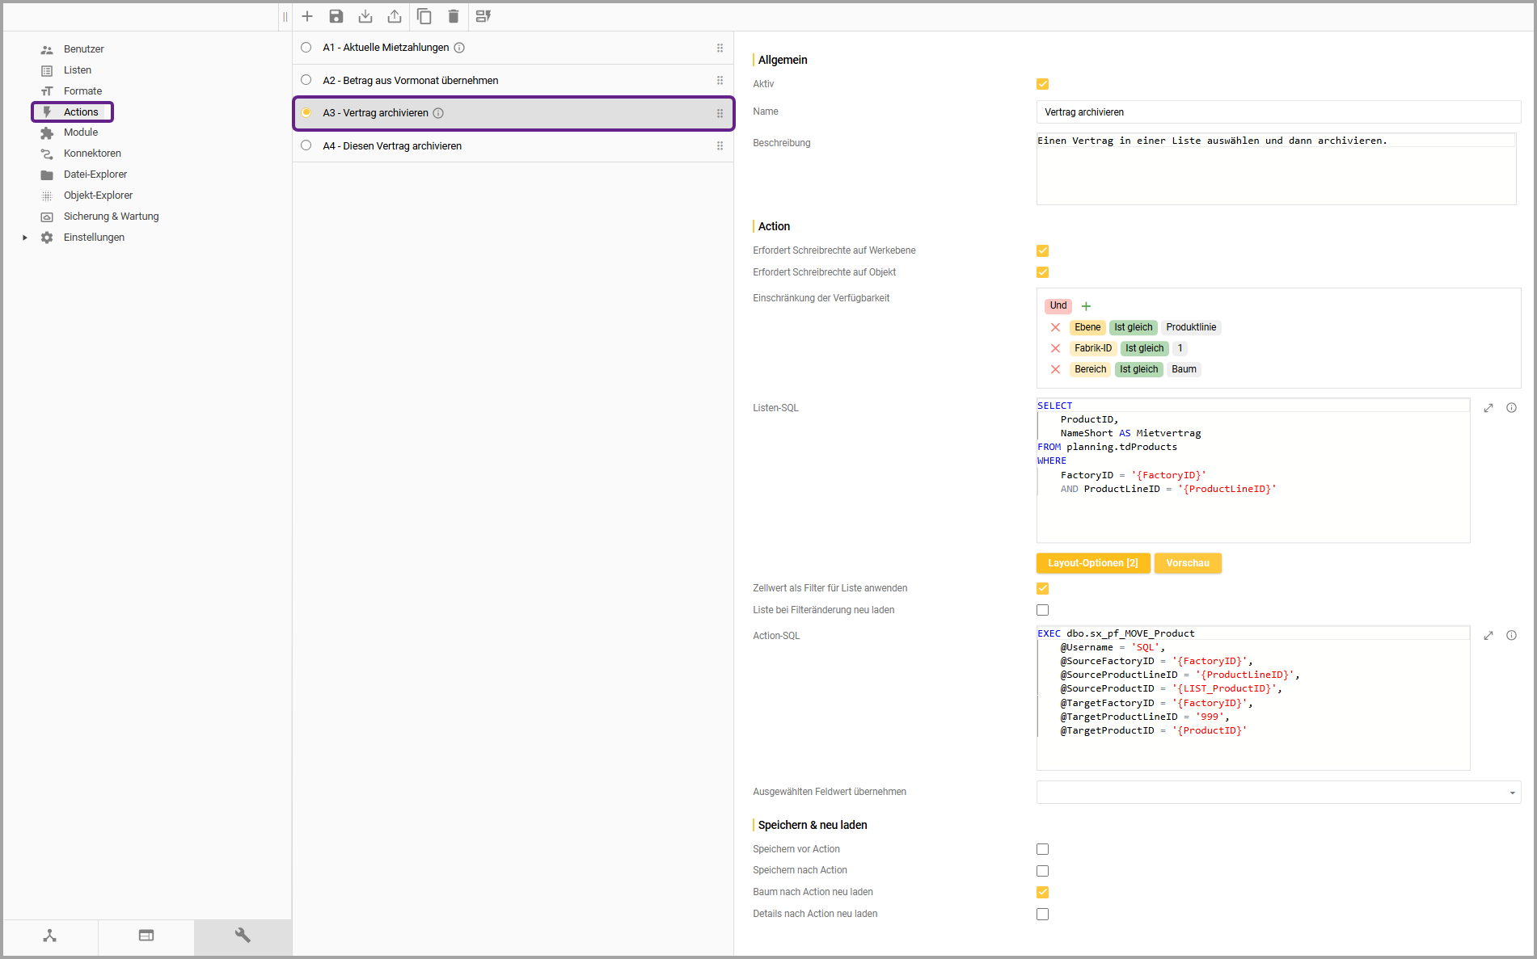Change the Und logical operator
The image size is (1537, 959).
click(1058, 305)
